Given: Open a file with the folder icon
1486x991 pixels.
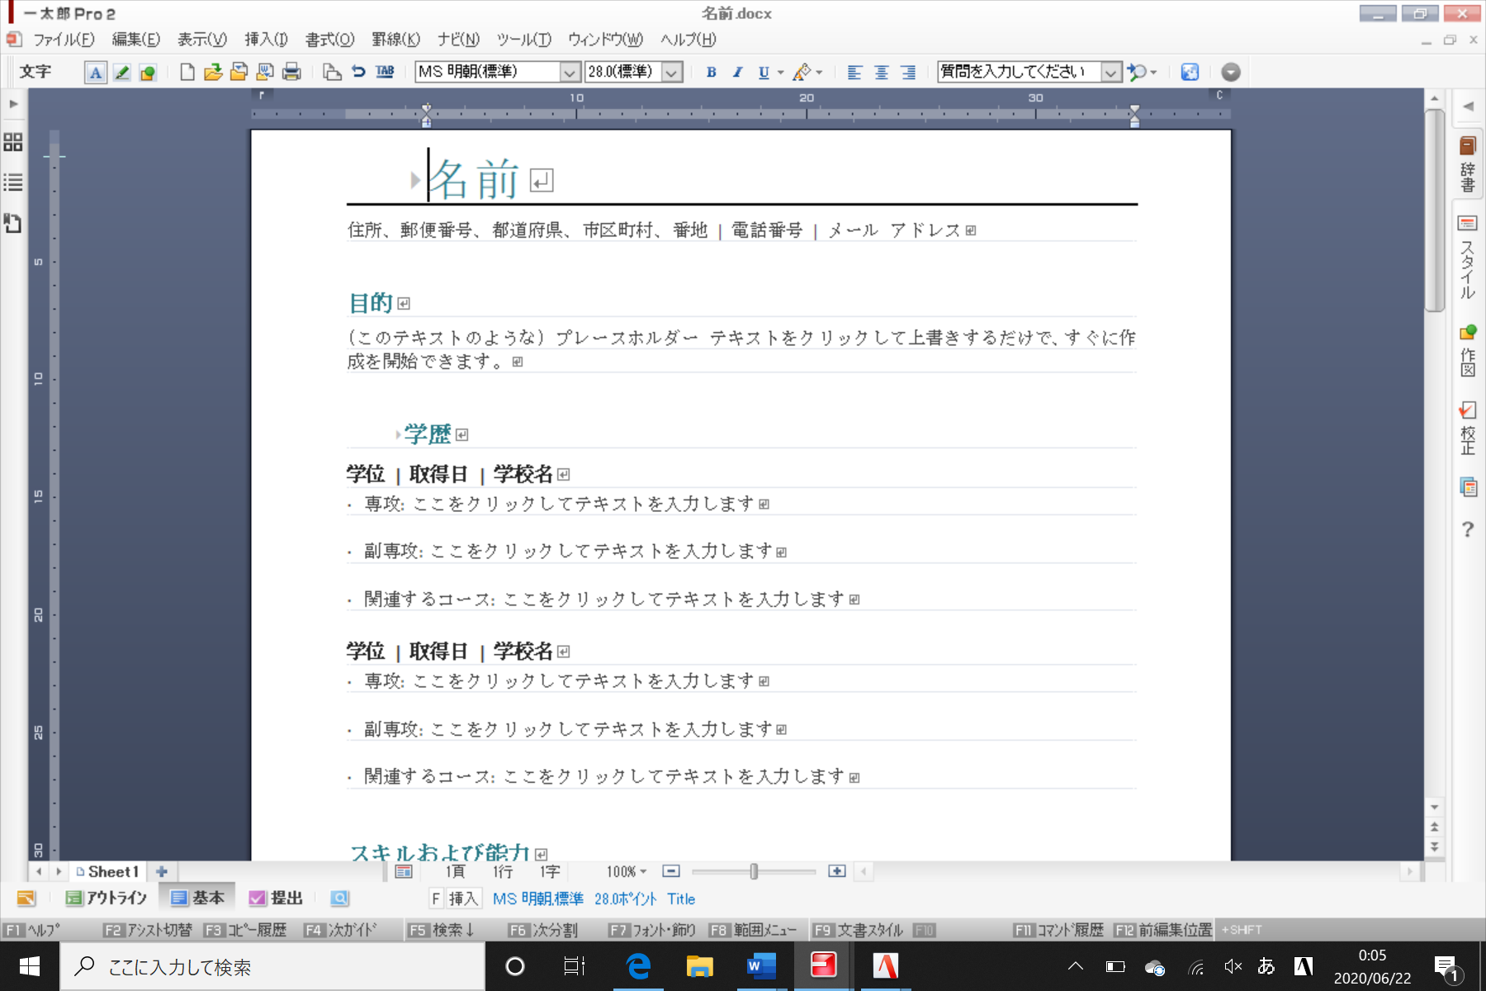Looking at the screenshot, I should pos(213,72).
